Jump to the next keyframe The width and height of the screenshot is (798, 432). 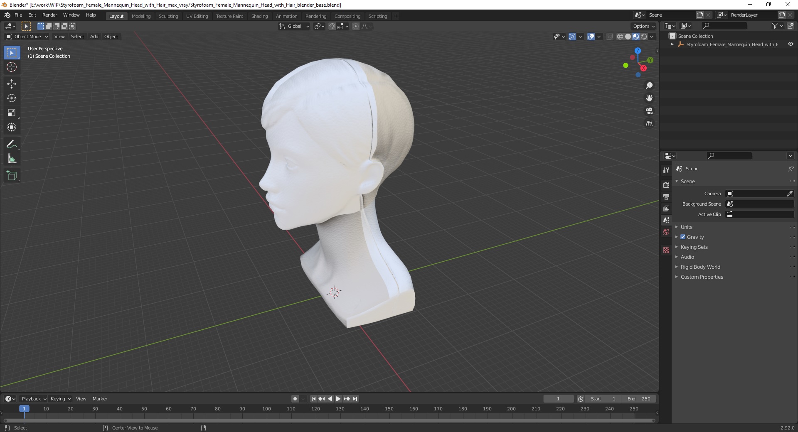(x=347, y=399)
